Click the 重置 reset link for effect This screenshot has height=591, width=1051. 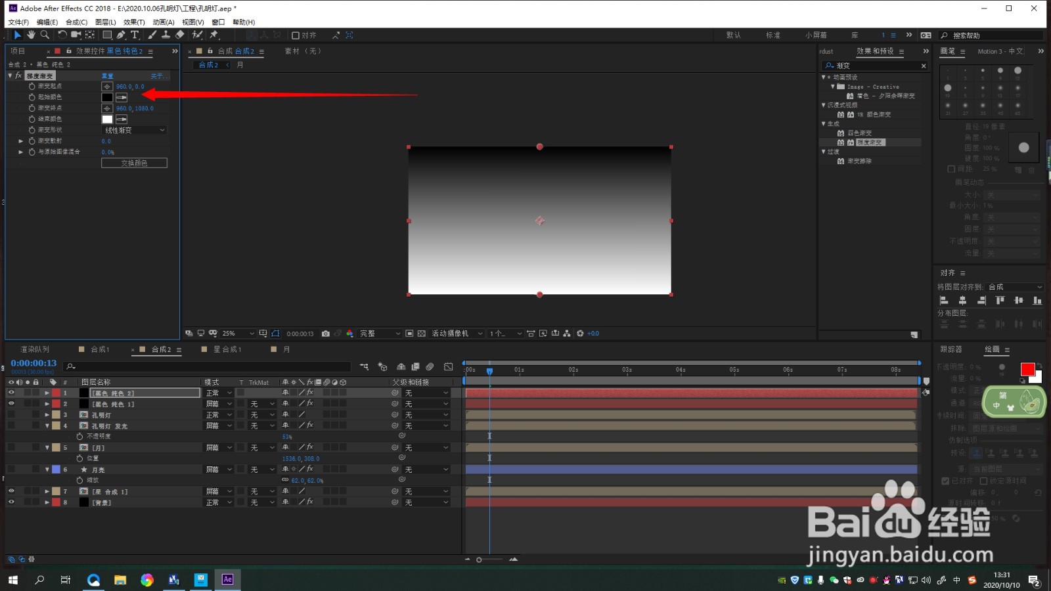[x=108, y=76]
